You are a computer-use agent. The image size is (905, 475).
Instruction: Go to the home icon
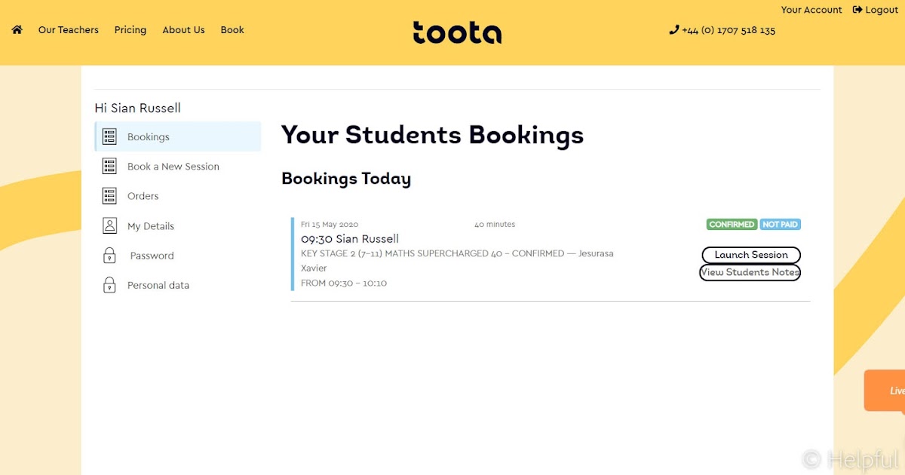tap(17, 30)
